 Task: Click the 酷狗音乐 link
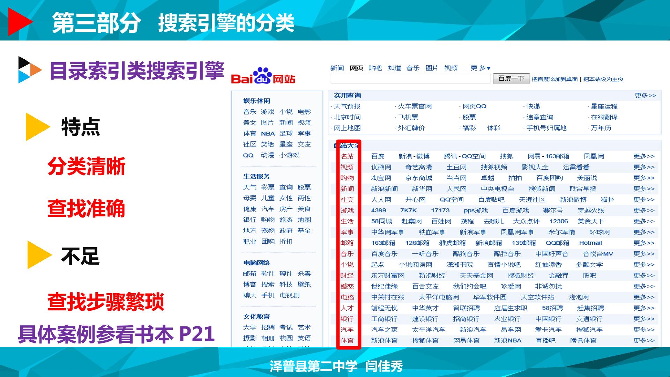(466, 254)
